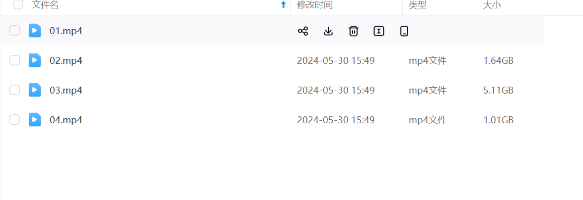Screen dimensions: 583x200
Task: Share the 01.mp4 file
Action: click(x=303, y=31)
